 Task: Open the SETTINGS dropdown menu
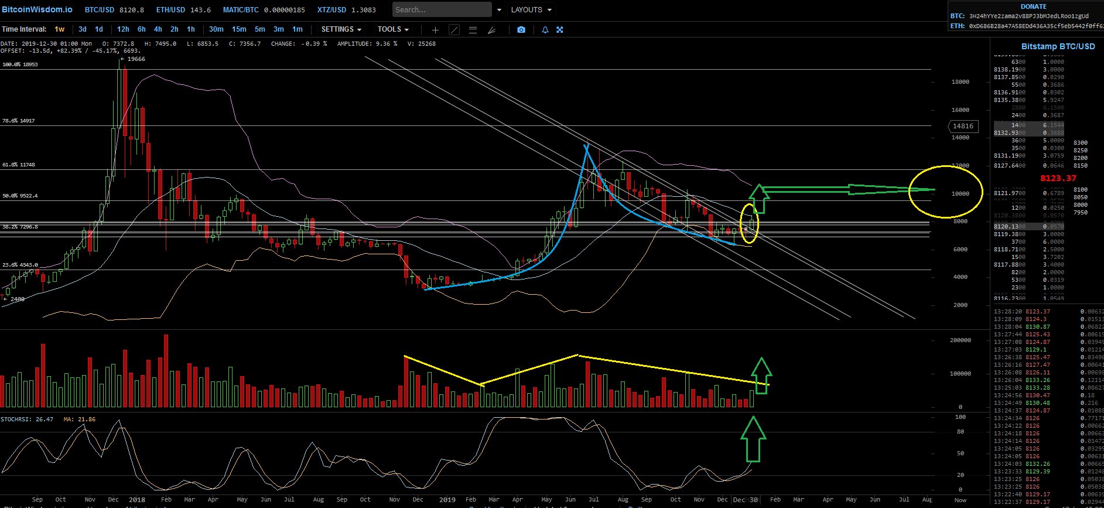coord(341,29)
